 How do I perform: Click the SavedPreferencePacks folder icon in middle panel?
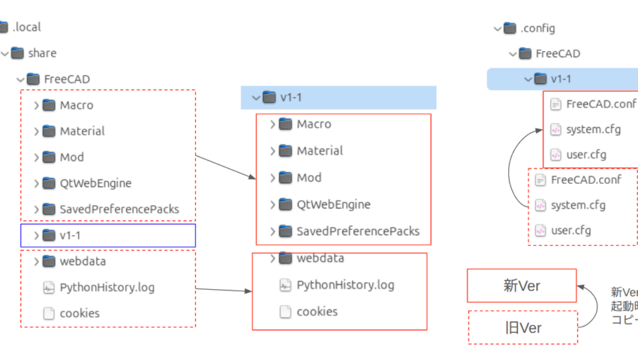(x=285, y=231)
